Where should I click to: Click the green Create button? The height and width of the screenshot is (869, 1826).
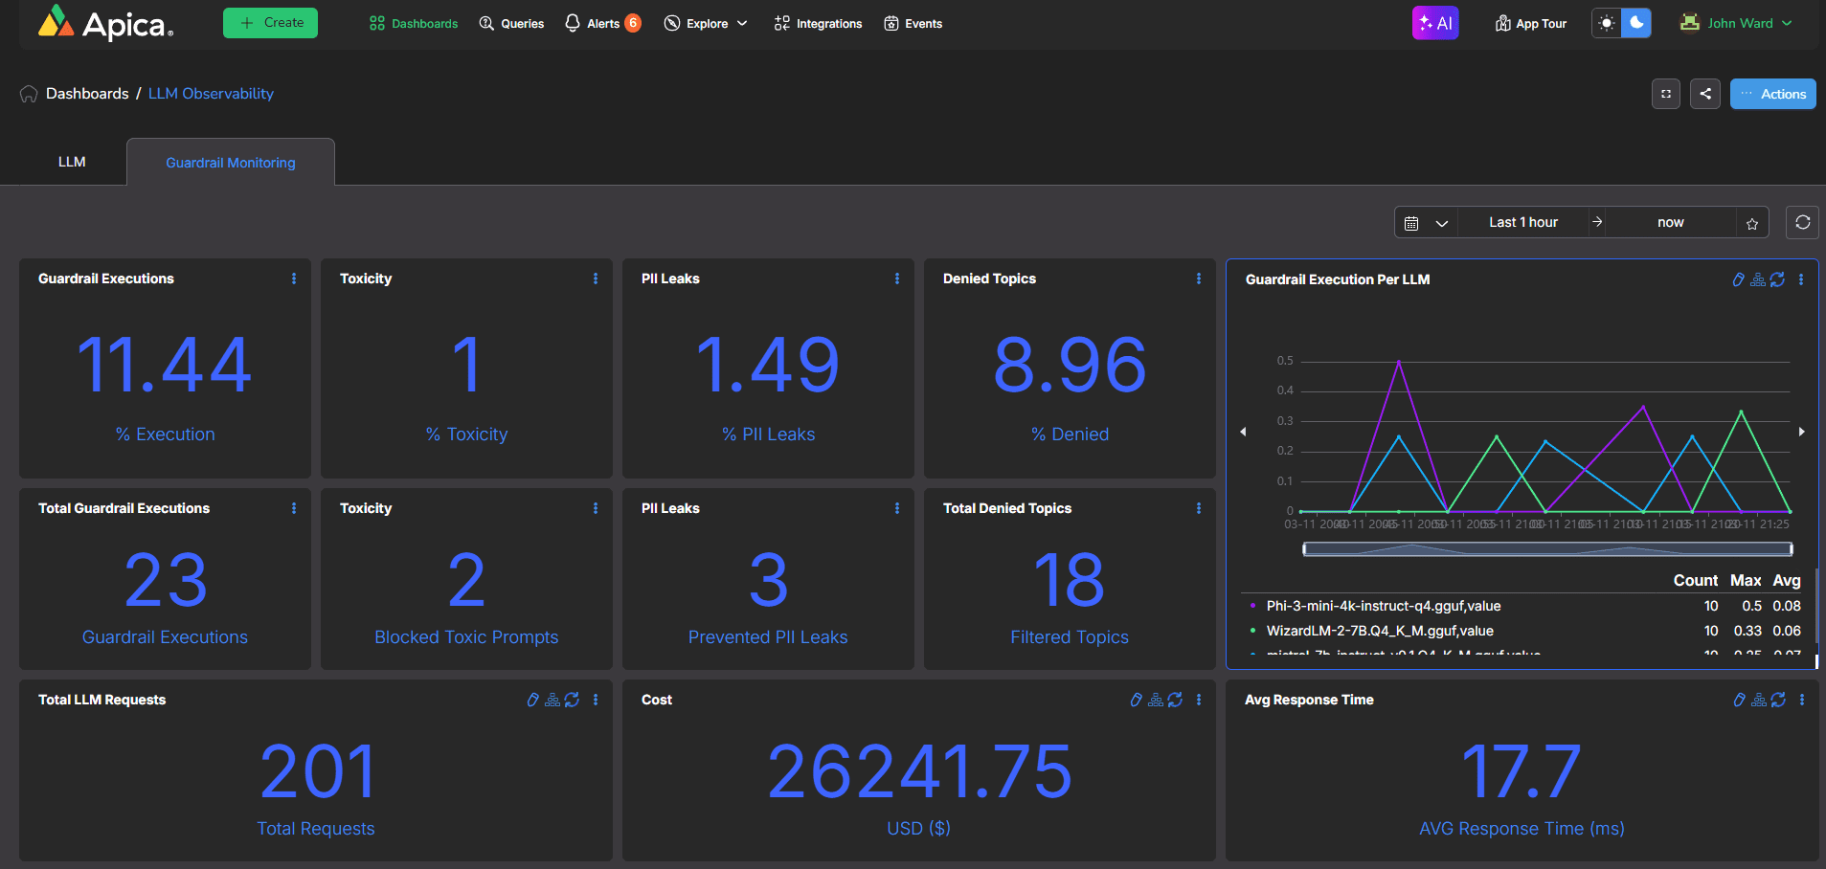pyautogui.click(x=270, y=23)
